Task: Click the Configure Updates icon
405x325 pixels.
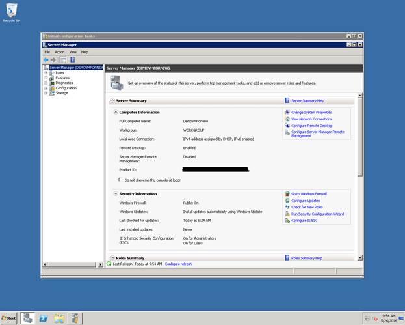Action: tap(287, 201)
